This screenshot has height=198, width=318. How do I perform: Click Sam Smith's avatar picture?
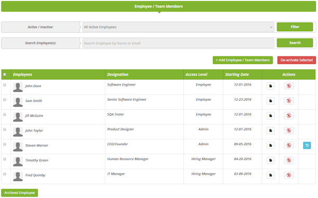point(18,102)
